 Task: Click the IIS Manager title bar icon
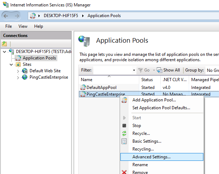tap(6, 5)
